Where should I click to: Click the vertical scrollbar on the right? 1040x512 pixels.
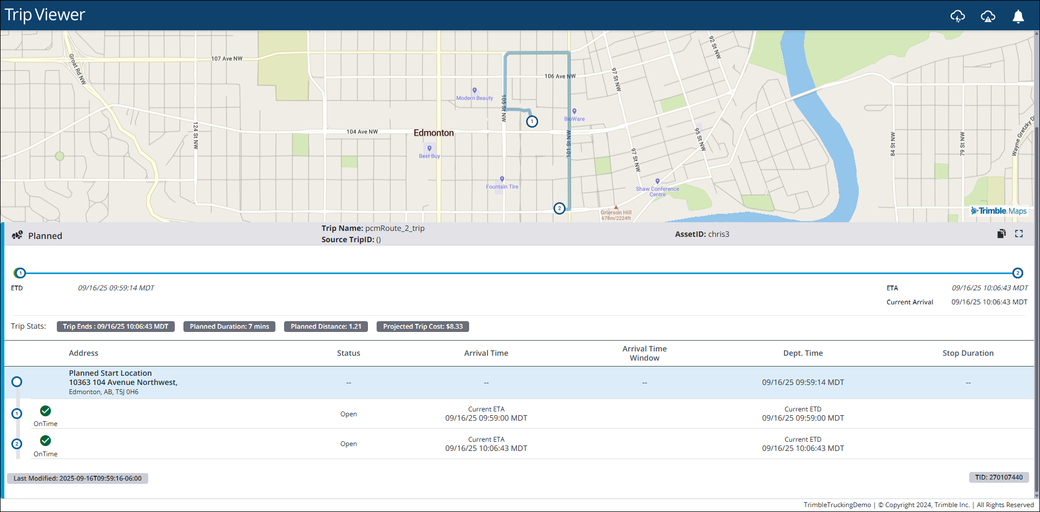1037,265
